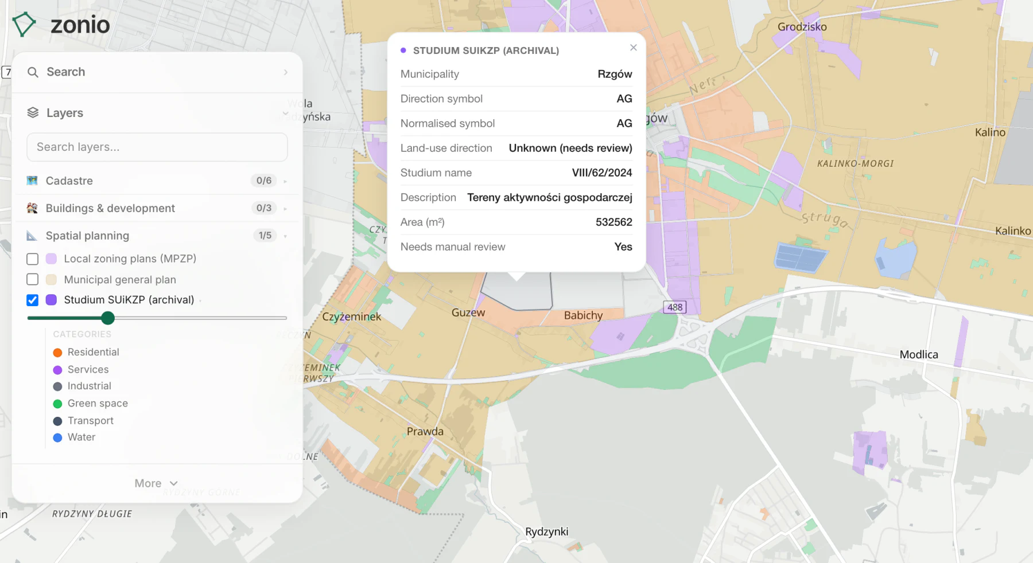The width and height of the screenshot is (1033, 563).
Task: Click the Search magnifier icon
Action: [x=33, y=72]
